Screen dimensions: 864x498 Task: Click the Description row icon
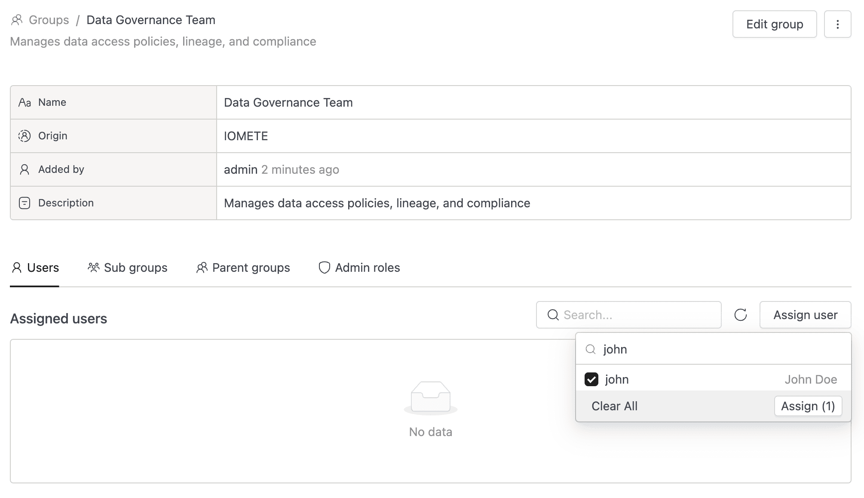[25, 203]
